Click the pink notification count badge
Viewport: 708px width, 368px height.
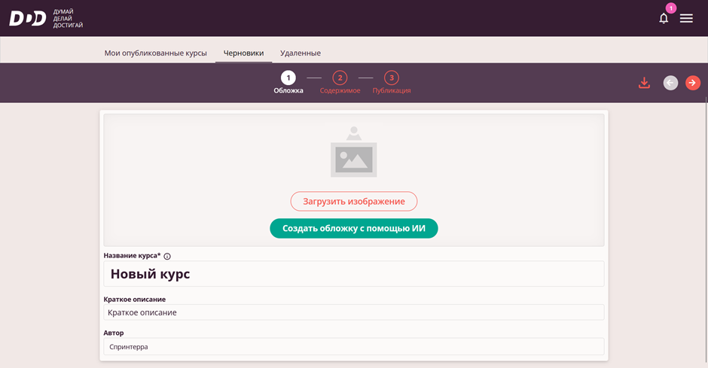coord(670,8)
